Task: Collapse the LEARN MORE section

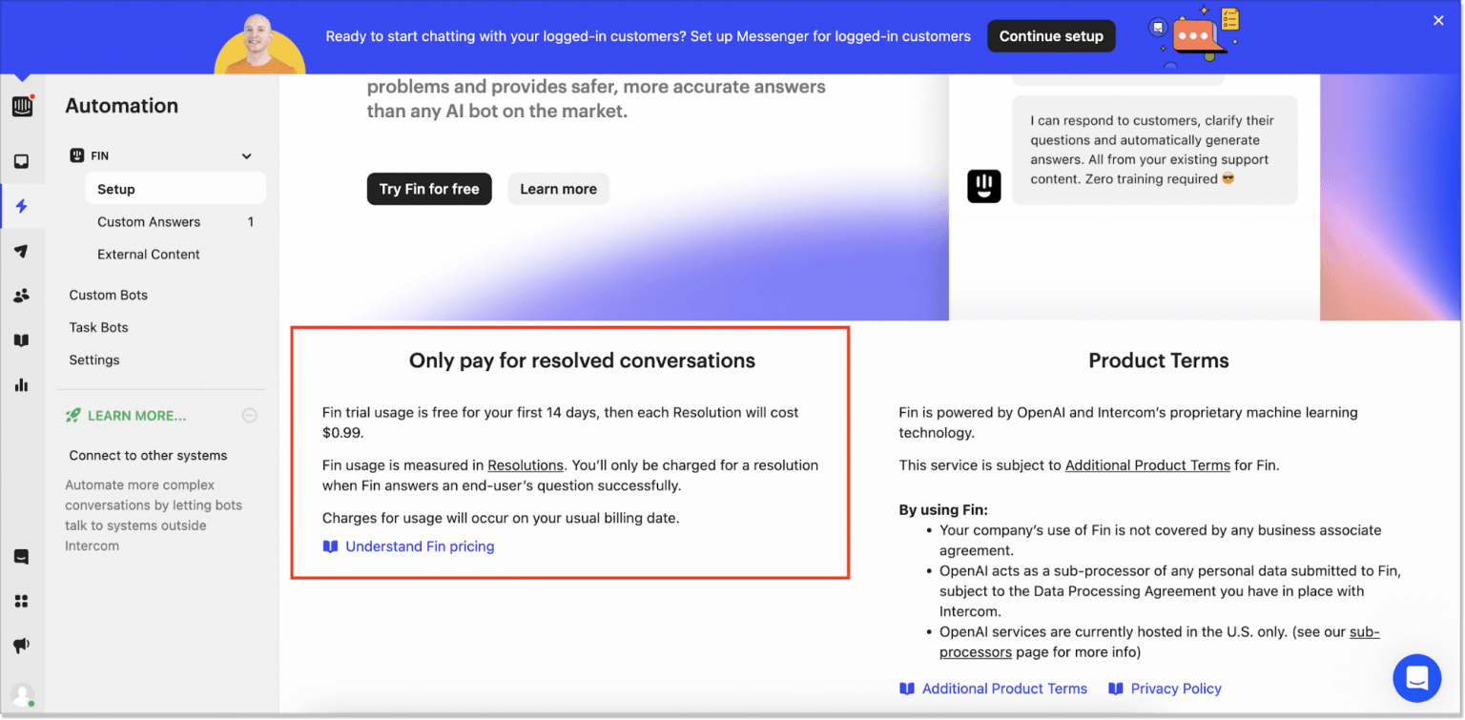Action: pyautogui.click(x=249, y=415)
